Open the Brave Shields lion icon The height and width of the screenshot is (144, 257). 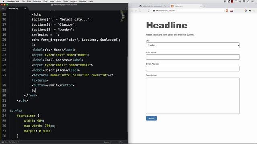coord(227,10)
